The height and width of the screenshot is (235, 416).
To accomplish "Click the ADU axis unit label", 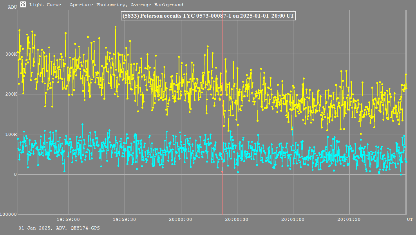I will [x=12, y=7].
